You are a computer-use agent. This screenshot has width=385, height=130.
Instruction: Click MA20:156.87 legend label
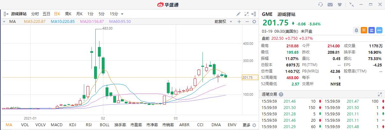click(92, 22)
